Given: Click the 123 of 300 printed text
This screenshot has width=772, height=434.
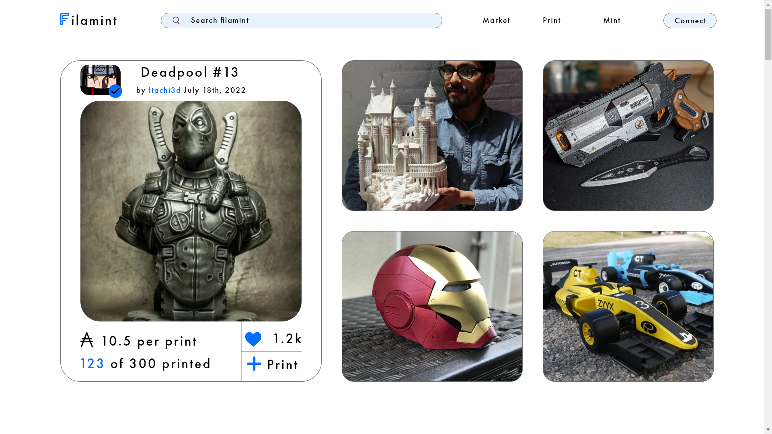Looking at the screenshot, I should (146, 364).
